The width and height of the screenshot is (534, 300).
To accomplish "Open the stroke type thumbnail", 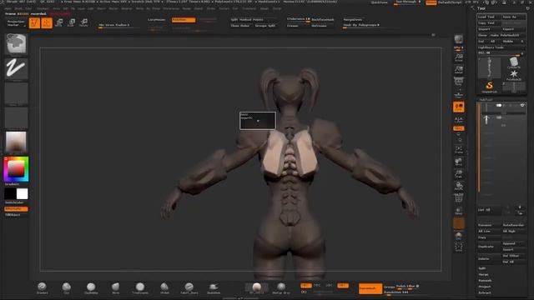I will [16, 69].
